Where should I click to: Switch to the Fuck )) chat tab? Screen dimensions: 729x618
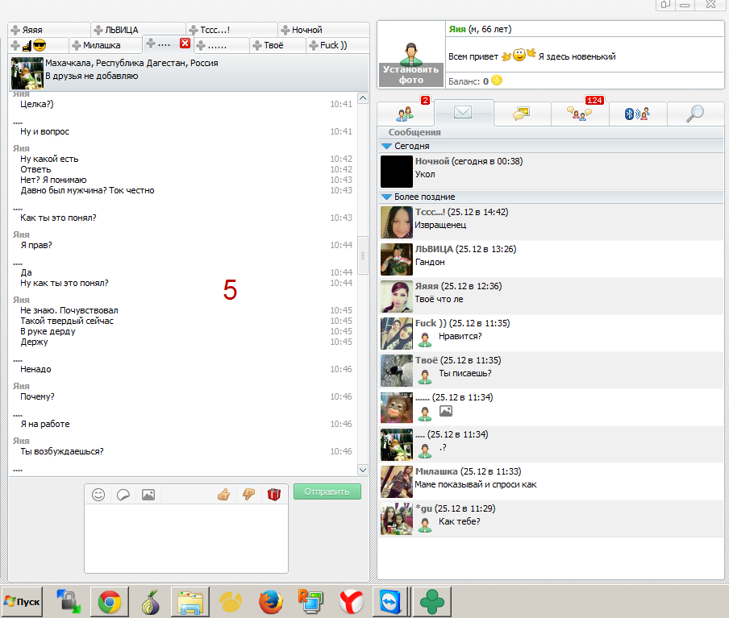[x=337, y=45]
